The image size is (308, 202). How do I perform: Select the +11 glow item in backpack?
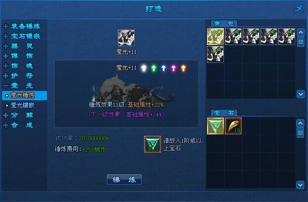coord(215,37)
